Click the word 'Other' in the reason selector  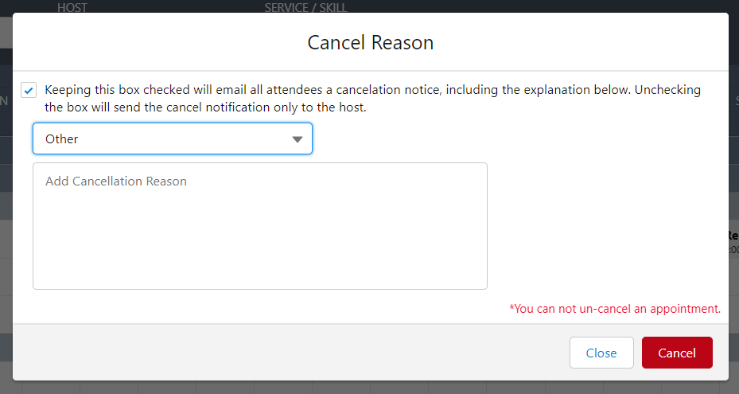point(62,139)
